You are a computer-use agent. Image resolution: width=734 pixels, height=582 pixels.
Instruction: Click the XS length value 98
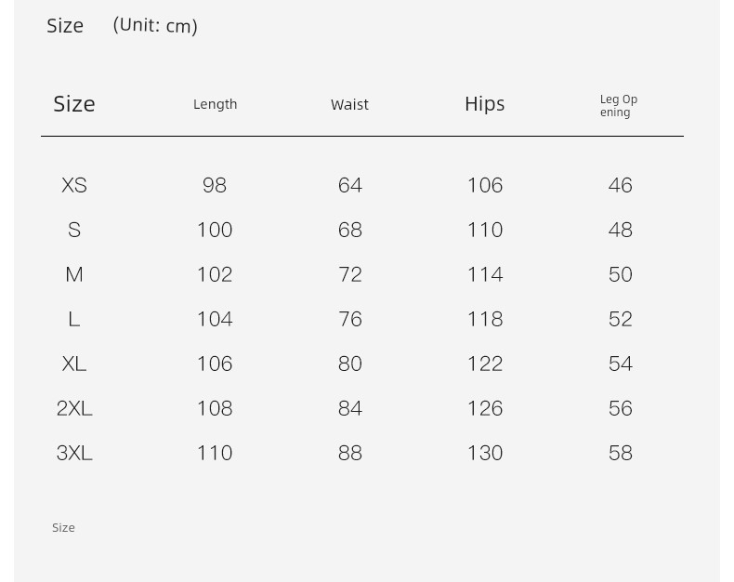[215, 185]
